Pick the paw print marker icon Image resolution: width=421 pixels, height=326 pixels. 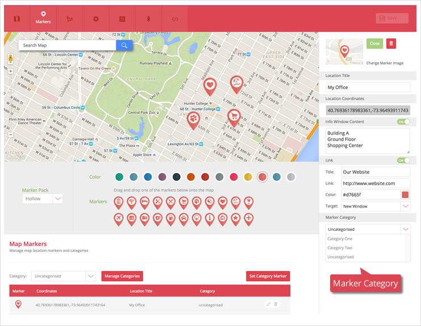tap(196, 201)
